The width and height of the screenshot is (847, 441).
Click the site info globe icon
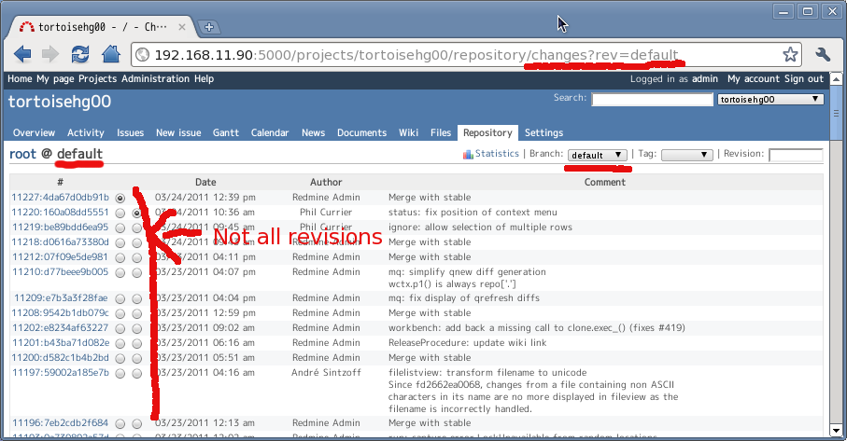coord(142,54)
